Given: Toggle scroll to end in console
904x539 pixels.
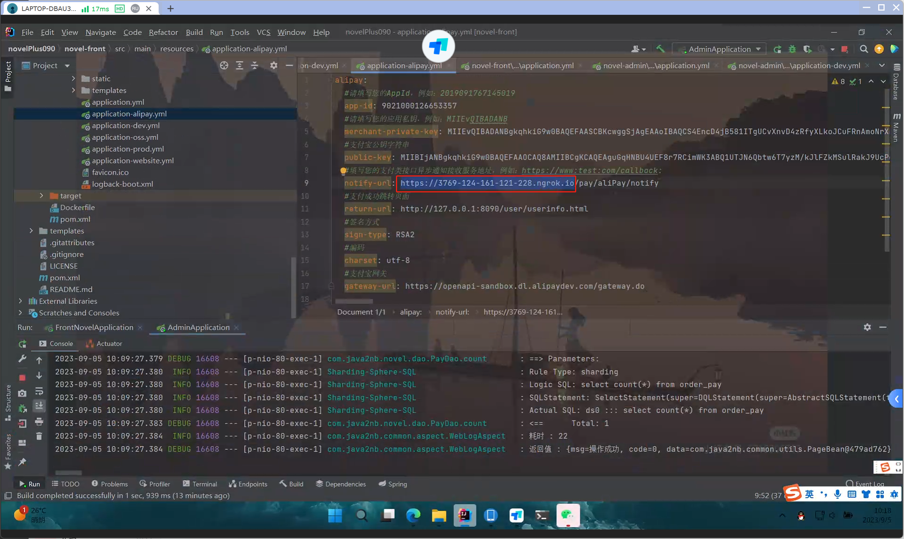Looking at the screenshot, I should tap(39, 405).
